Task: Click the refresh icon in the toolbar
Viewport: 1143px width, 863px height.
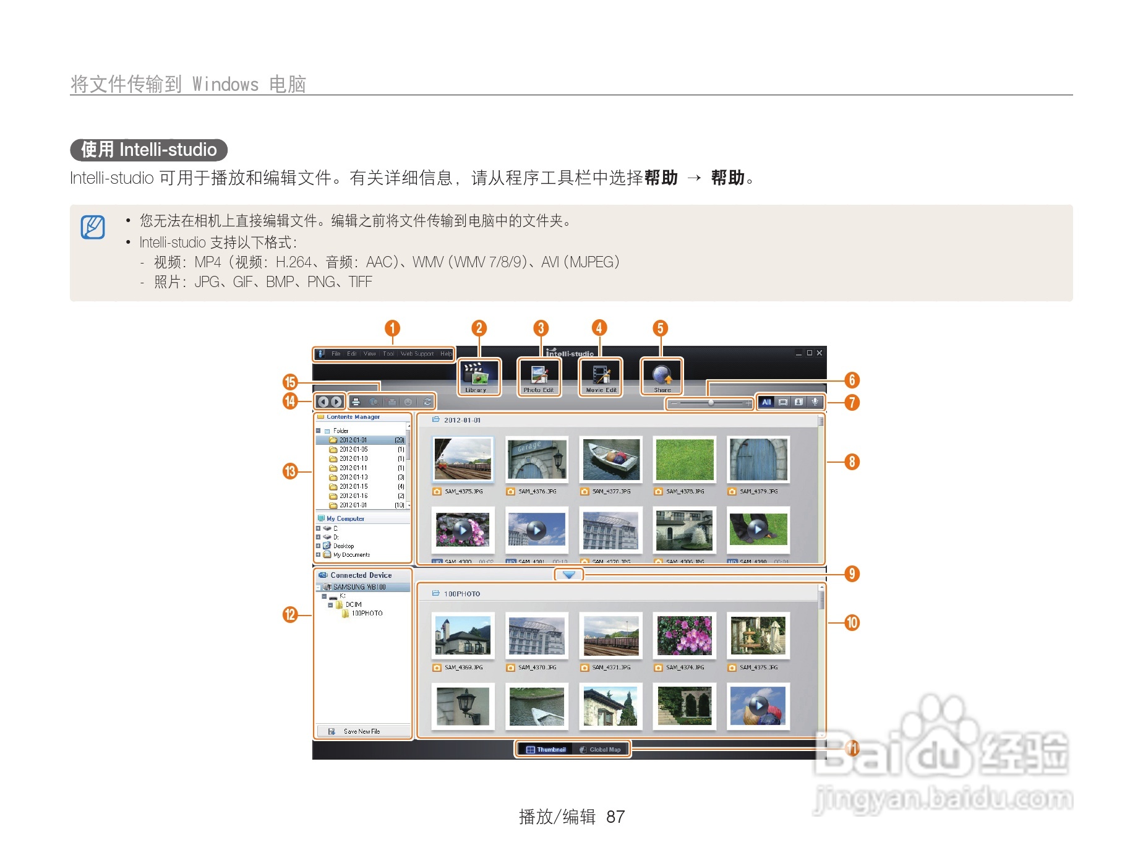Action: point(427,402)
